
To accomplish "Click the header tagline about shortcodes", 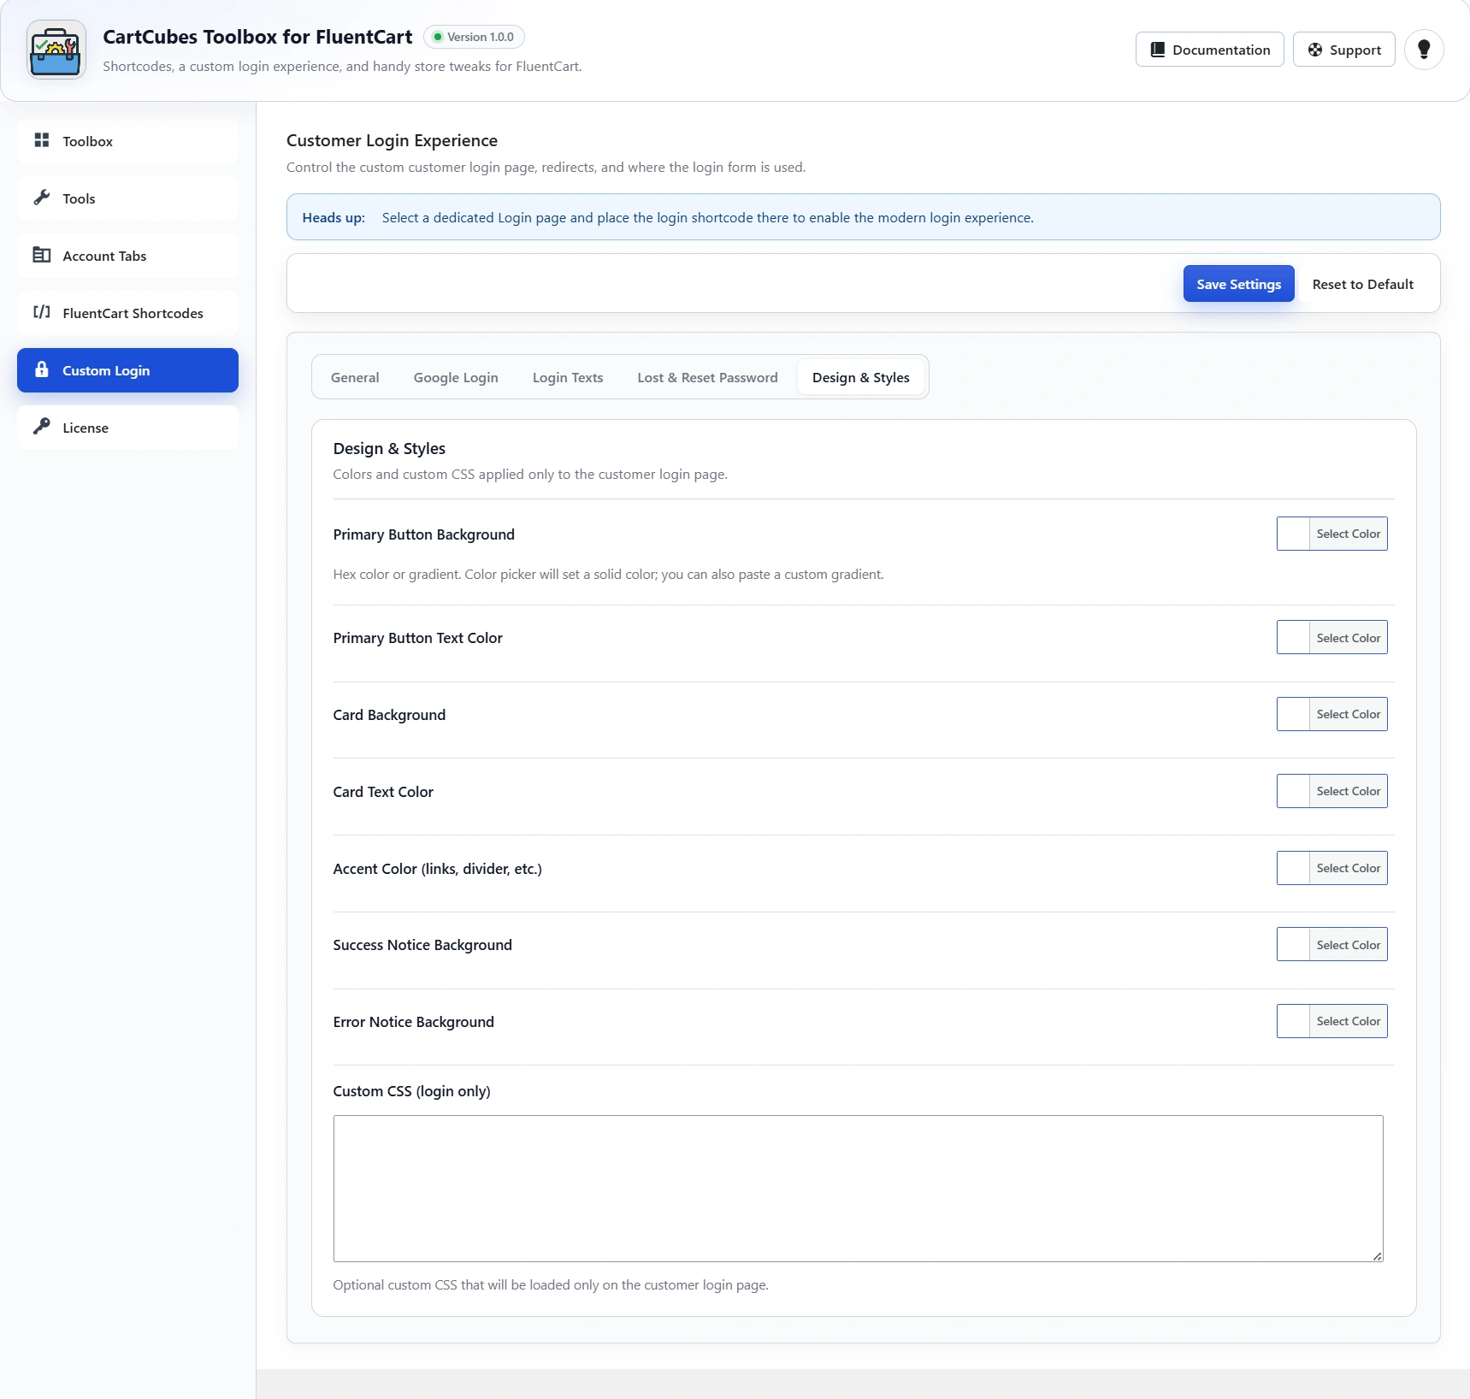I will [x=342, y=67].
